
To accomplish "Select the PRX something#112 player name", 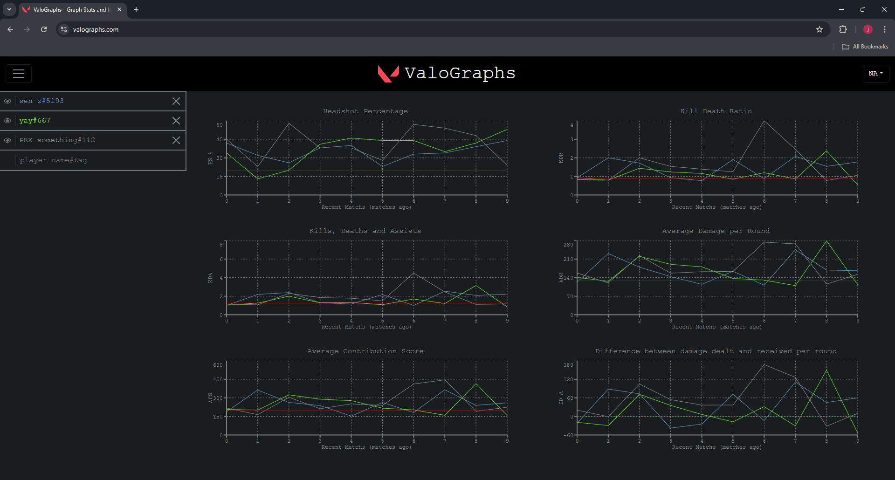I will coord(57,140).
